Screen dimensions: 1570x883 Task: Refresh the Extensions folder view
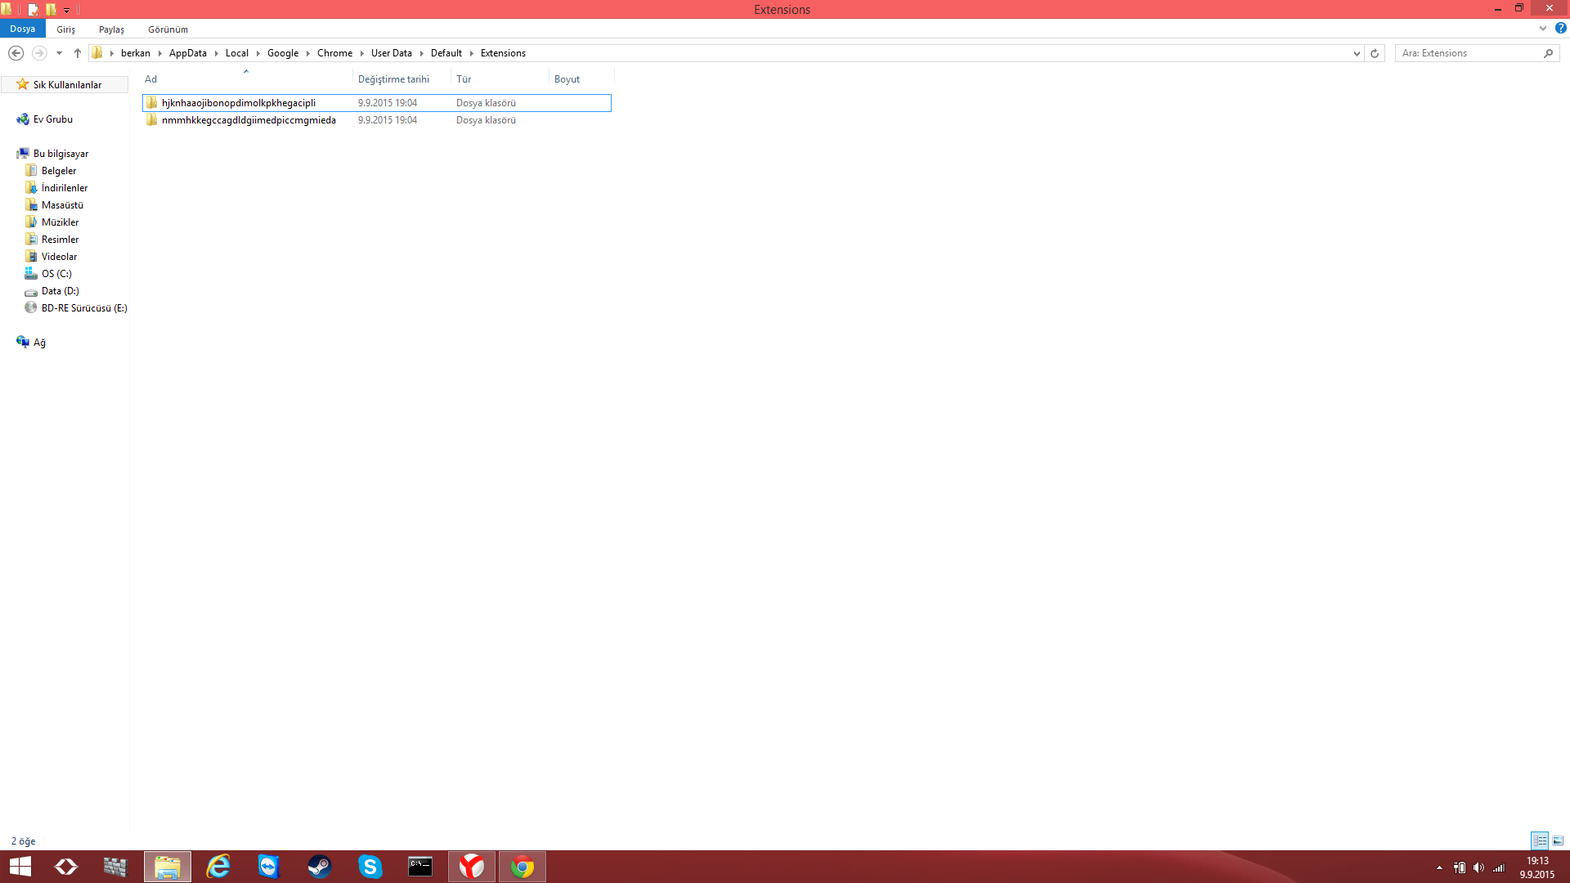coord(1375,53)
